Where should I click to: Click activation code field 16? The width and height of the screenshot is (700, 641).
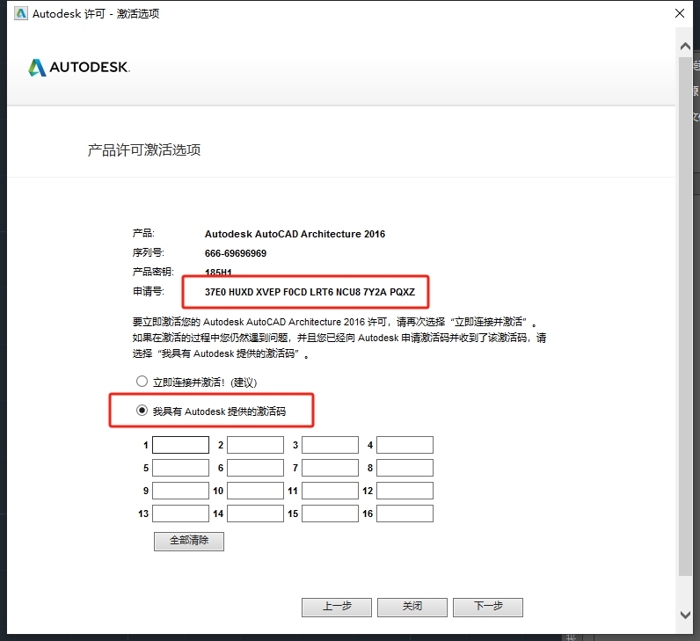coord(405,514)
